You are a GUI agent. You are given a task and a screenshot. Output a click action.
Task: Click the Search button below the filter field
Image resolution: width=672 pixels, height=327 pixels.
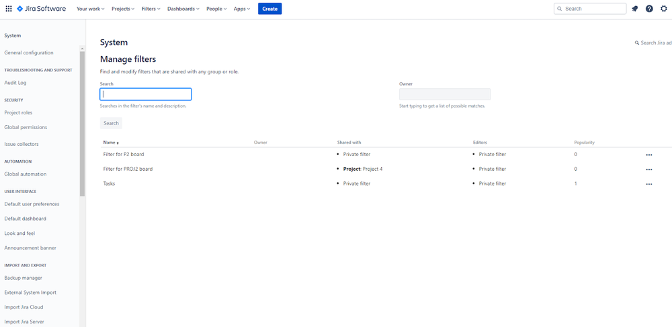(111, 123)
